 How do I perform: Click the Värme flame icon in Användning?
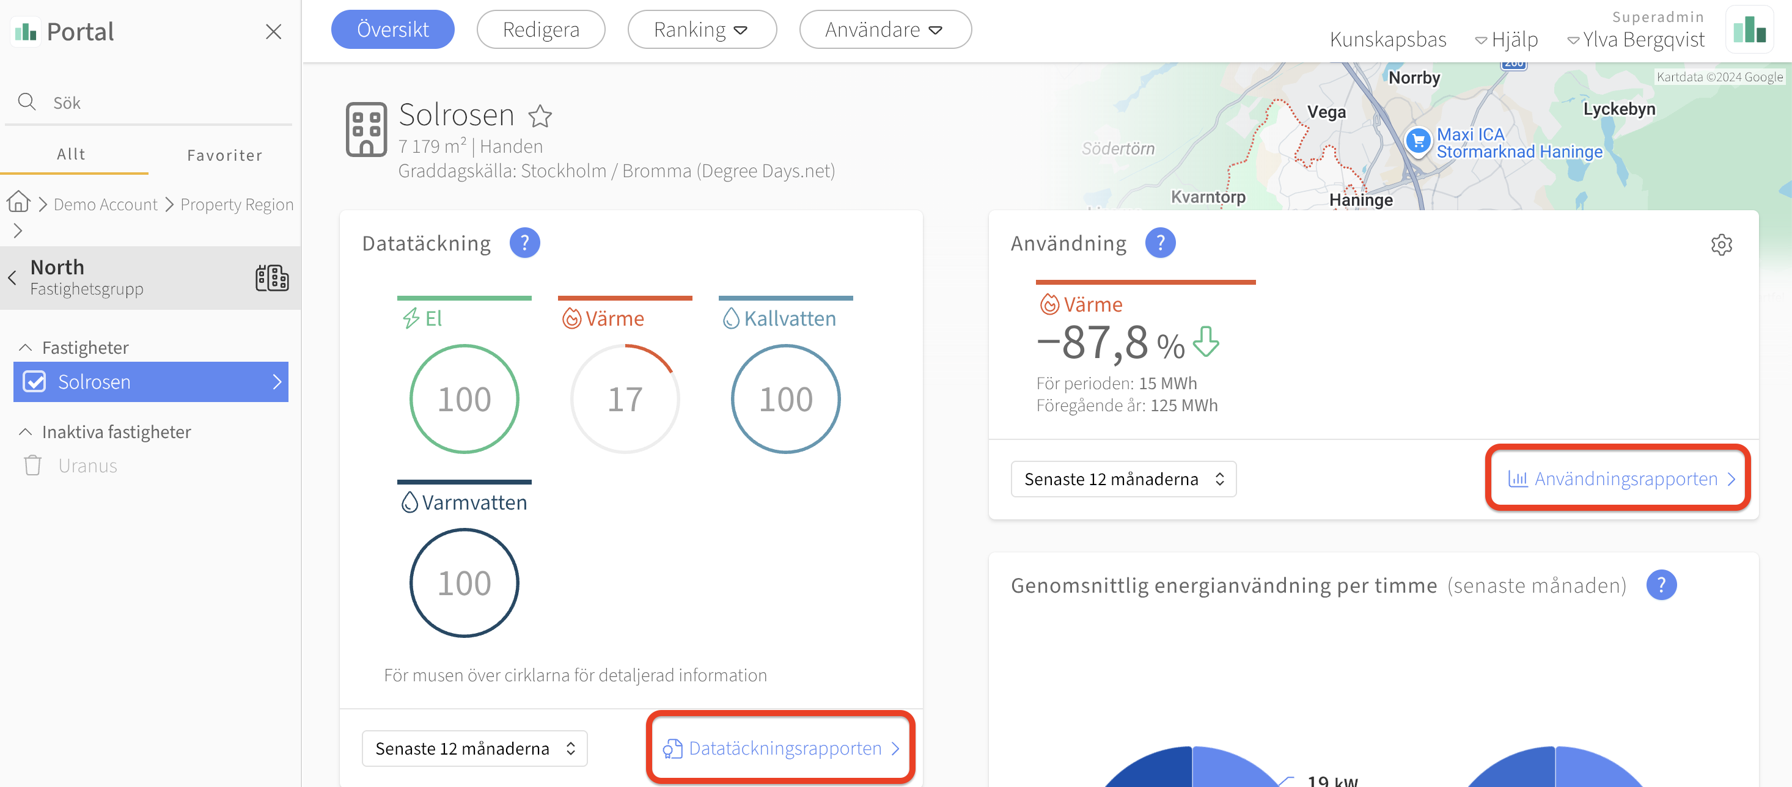[1049, 304]
